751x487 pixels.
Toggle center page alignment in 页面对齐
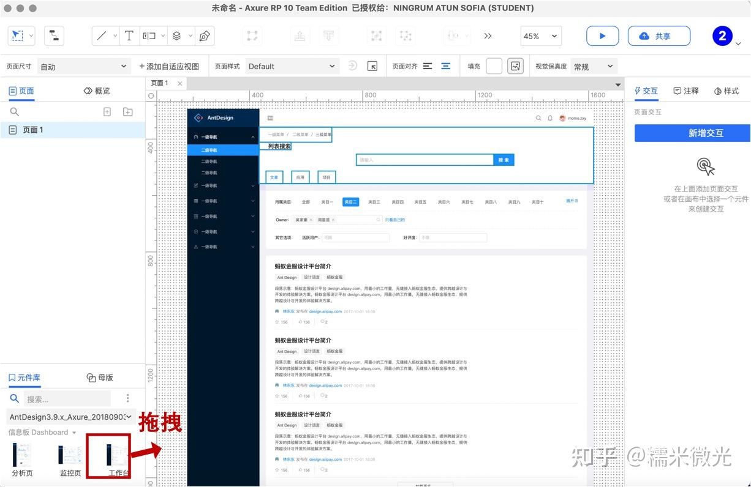coord(447,65)
